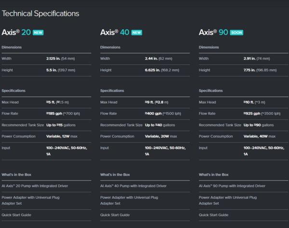The height and width of the screenshot is (228, 289).
Task: Click the Flow Rate label in Axis 90
Action: click(x=207, y=114)
